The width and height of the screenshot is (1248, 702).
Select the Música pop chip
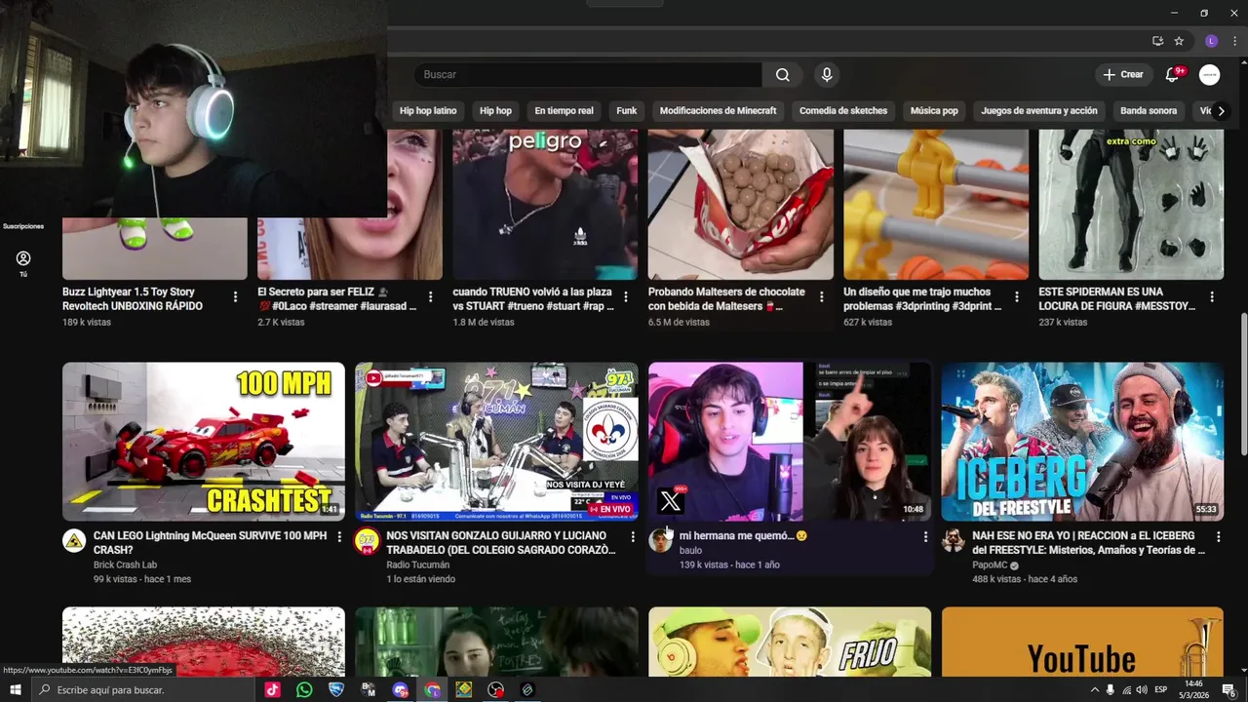click(934, 111)
